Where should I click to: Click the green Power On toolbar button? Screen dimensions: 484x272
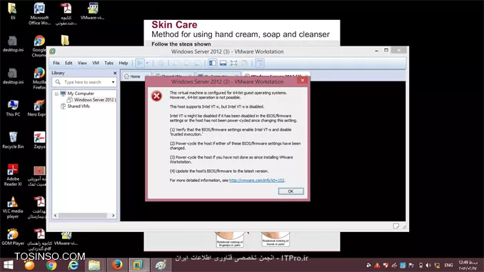click(x=140, y=63)
